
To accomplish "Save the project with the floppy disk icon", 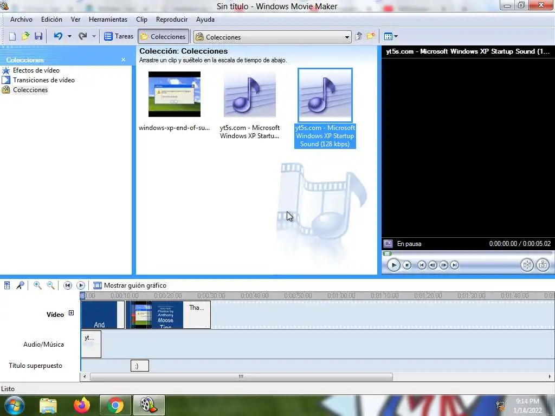I will [x=38, y=36].
